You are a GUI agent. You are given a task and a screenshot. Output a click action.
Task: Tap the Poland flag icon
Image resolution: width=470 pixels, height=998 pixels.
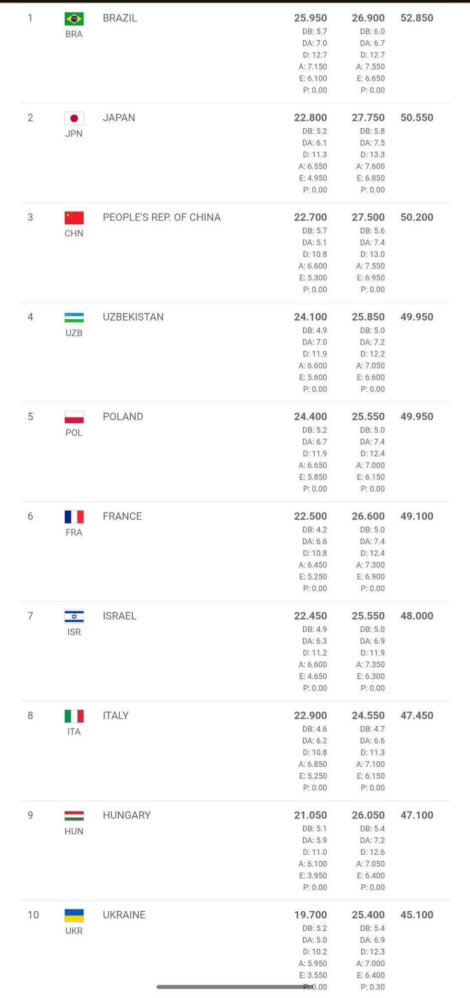pyautogui.click(x=74, y=417)
